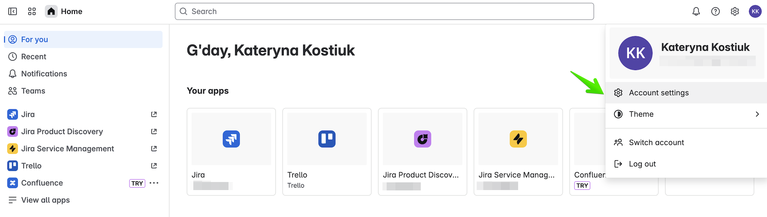The width and height of the screenshot is (767, 217).
Task: Click the Confluence icon in the sidebar
Action: point(13,183)
